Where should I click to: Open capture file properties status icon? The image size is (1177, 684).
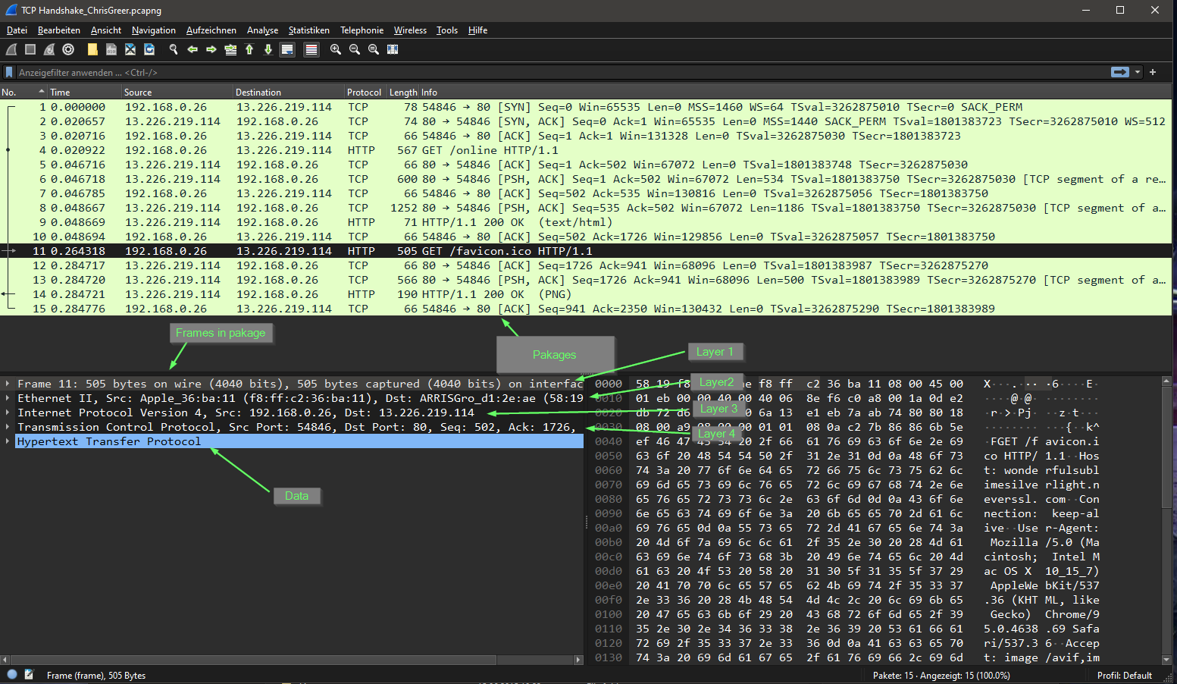(x=30, y=674)
